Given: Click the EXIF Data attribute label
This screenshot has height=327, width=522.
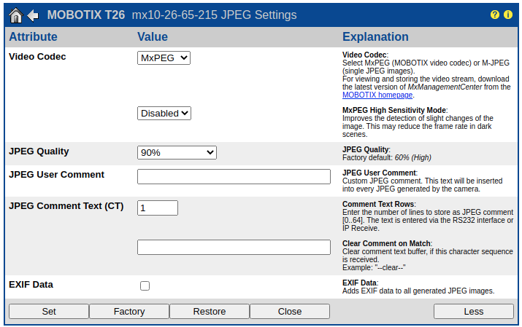Looking at the screenshot, I should tap(31, 285).
